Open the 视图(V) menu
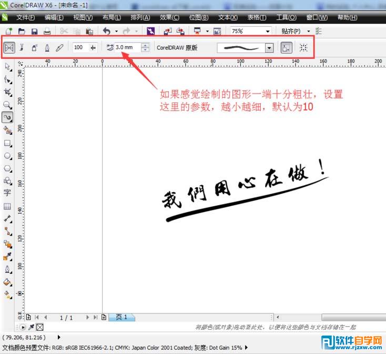The image size is (386, 354). pos(83,17)
